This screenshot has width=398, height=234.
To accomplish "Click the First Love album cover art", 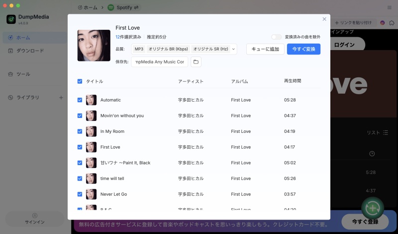I will (94, 46).
